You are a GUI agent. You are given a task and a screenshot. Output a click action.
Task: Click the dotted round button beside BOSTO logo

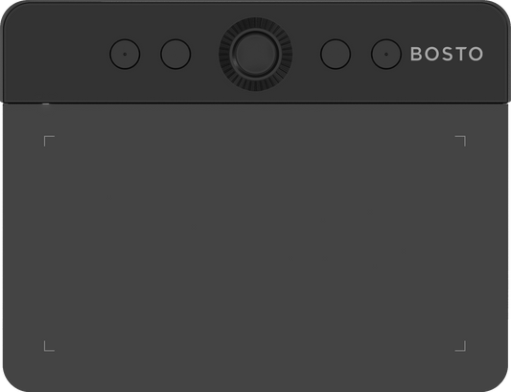point(386,54)
